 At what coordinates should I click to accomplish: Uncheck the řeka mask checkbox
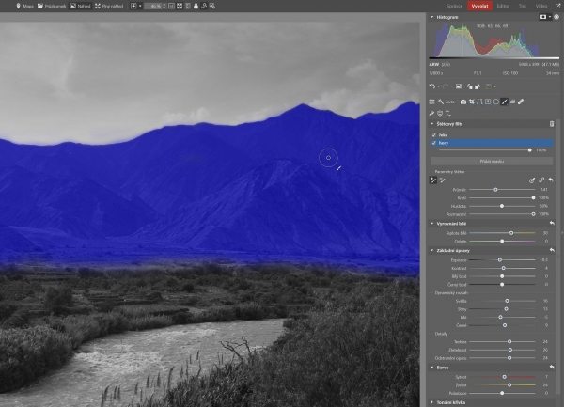point(433,135)
